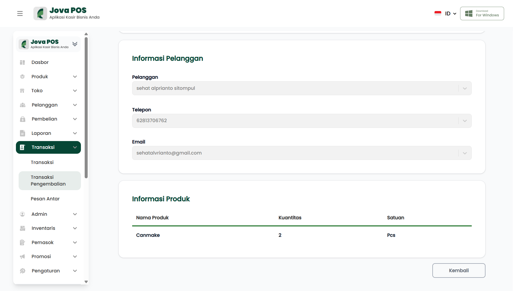513x291 pixels.
Task: Click the hamburger menu icon
Action: [20, 13]
